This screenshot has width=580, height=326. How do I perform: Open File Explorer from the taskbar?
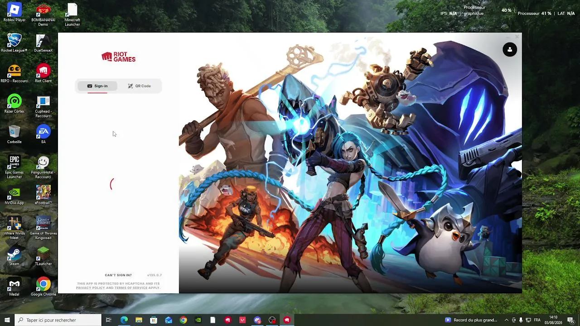[139, 320]
